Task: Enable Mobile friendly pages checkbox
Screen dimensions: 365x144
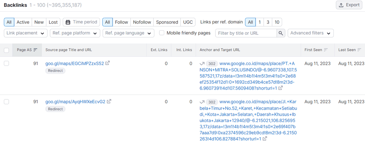Action: [162, 33]
